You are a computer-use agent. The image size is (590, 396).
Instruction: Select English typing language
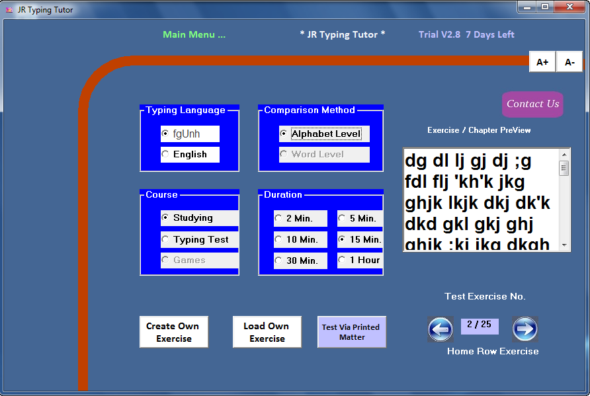pos(190,154)
